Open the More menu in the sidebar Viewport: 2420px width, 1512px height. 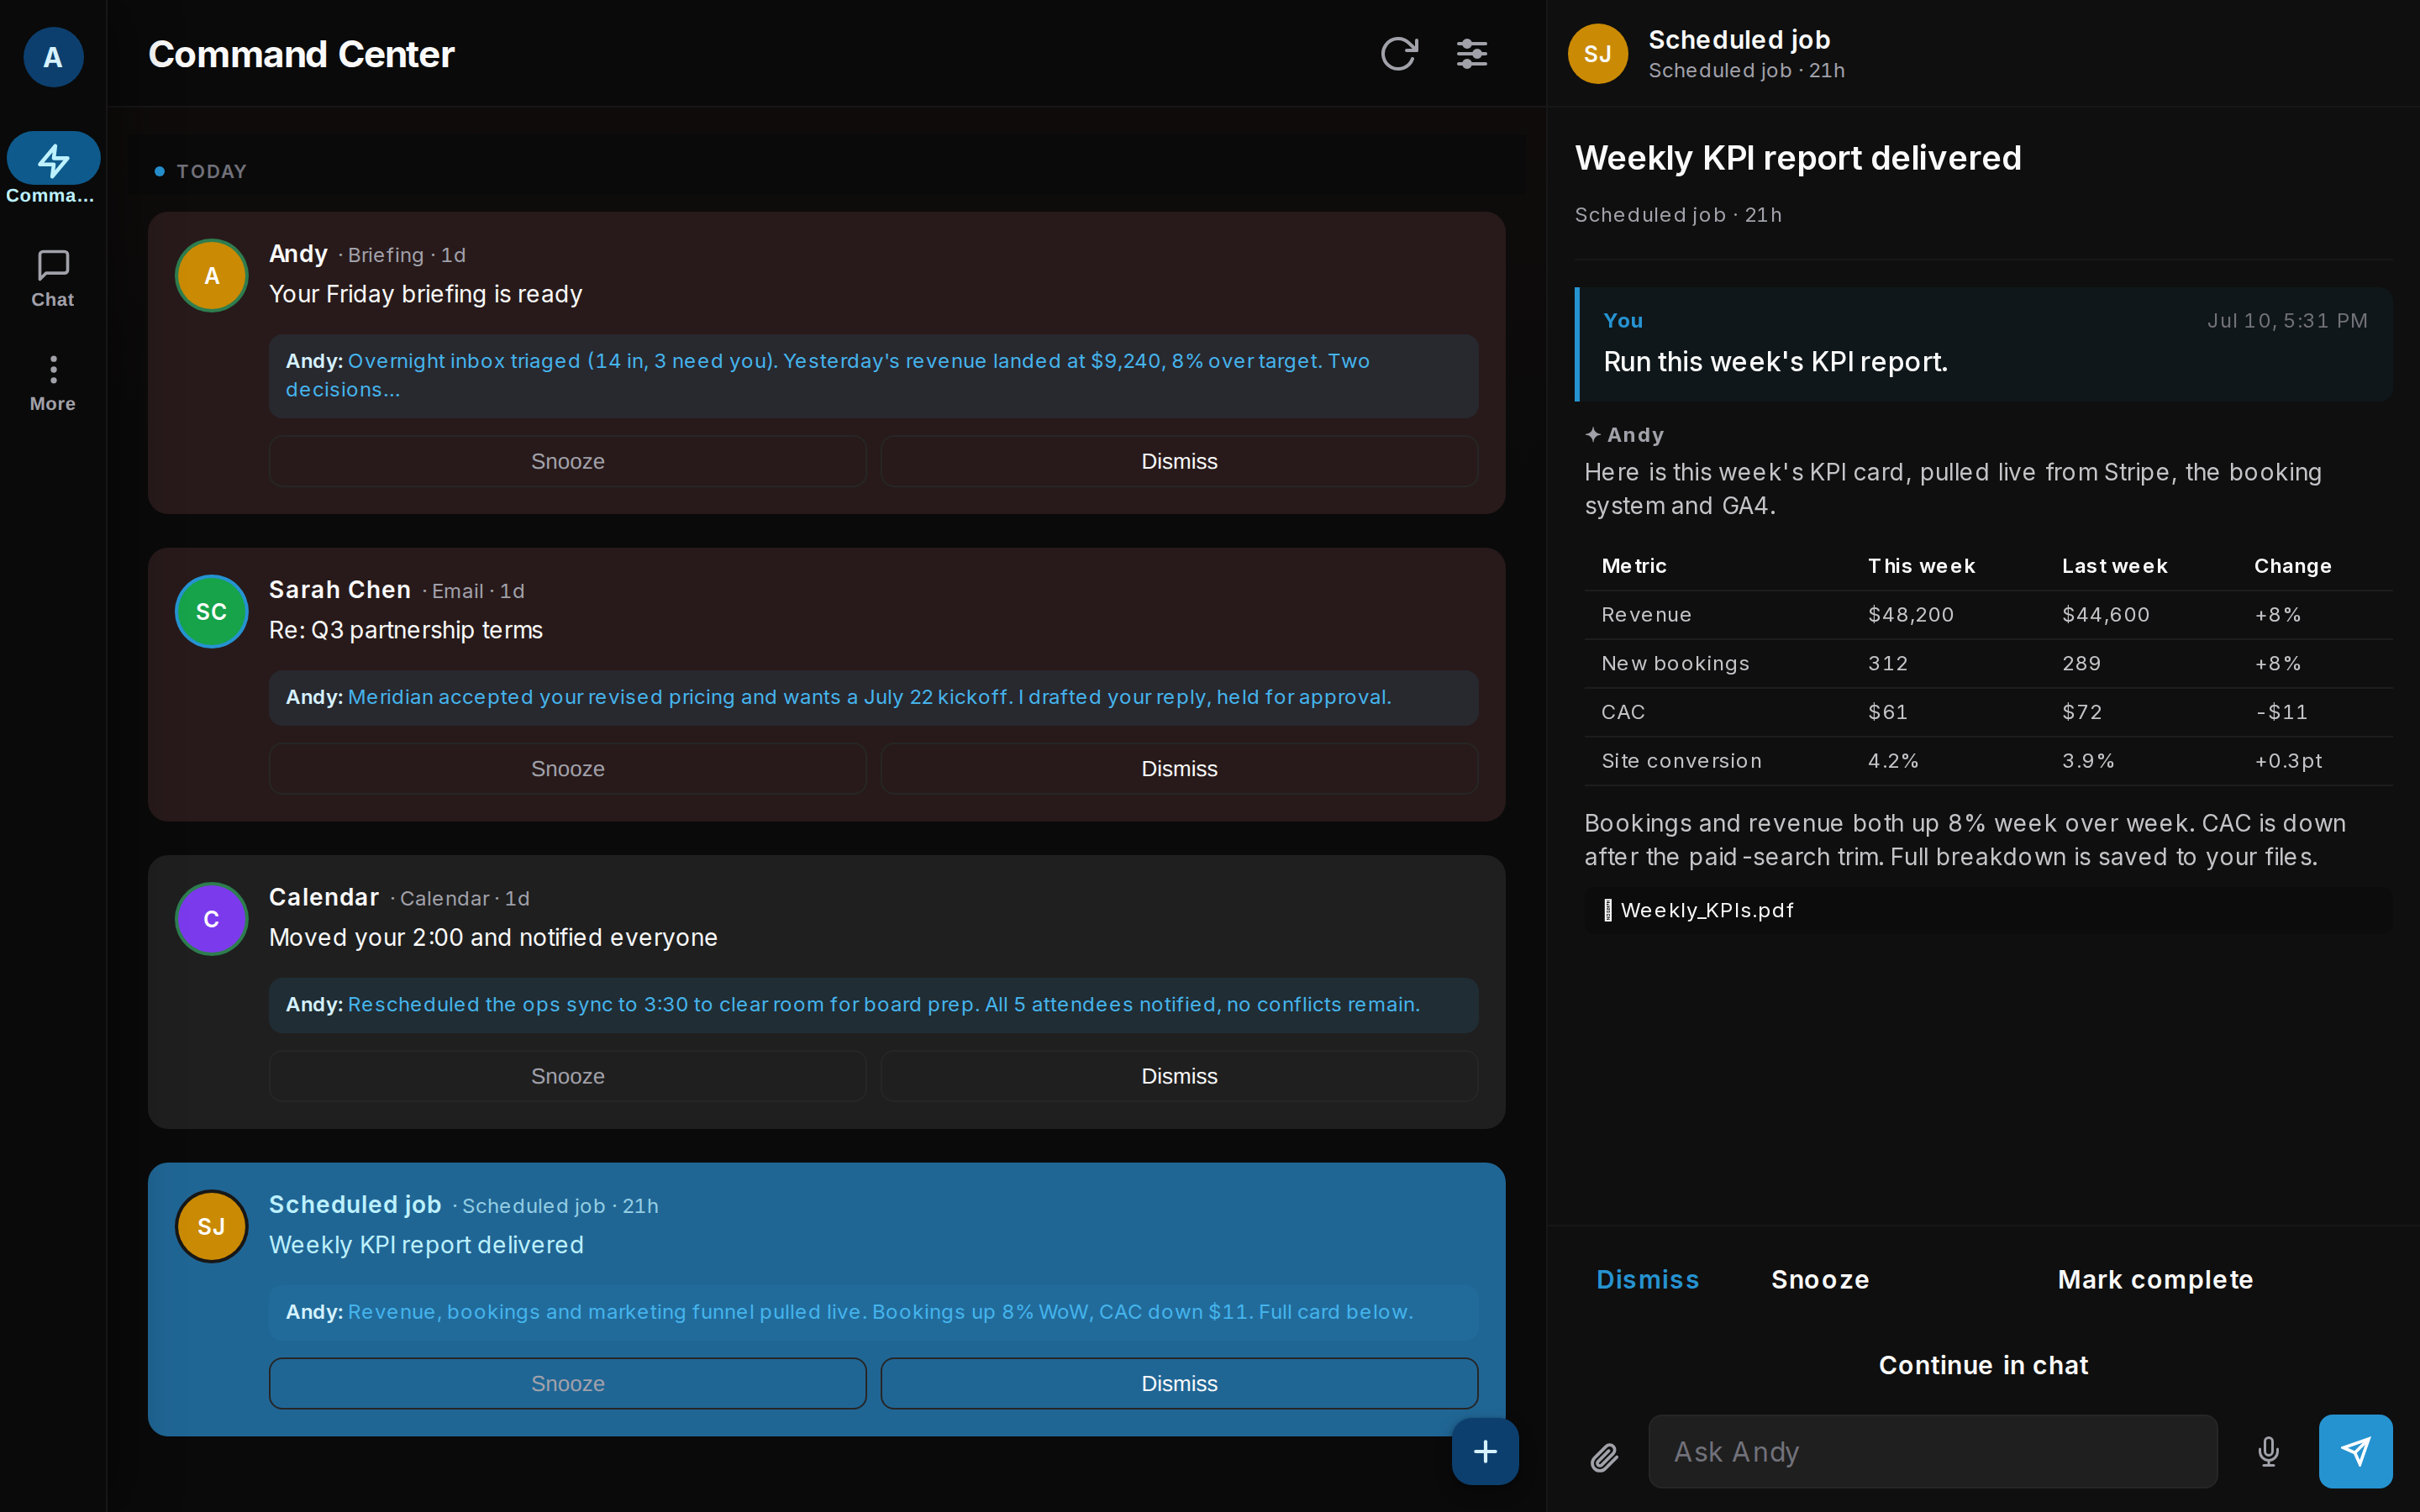tap(53, 384)
